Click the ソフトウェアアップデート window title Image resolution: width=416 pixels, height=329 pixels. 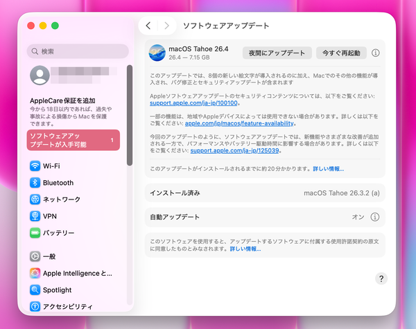coord(226,26)
